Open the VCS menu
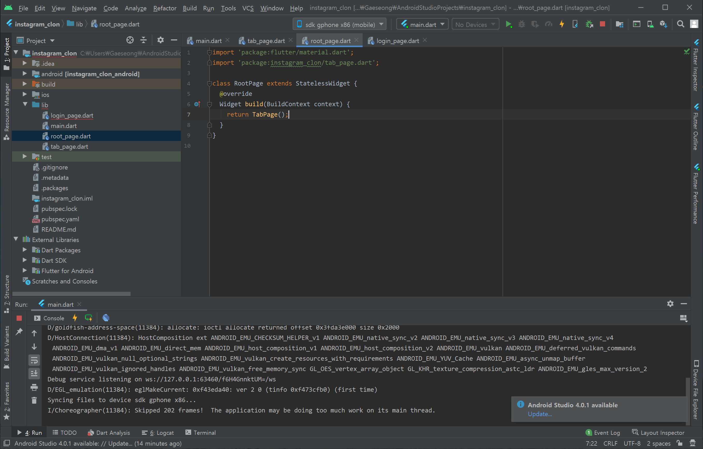This screenshot has width=703, height=449. pos(248,8)
